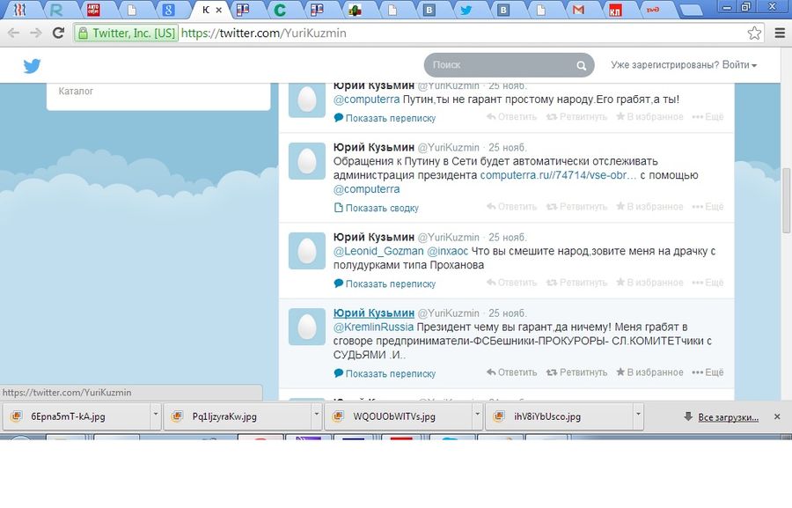Reload the page with the refresh icon
The width and height of the screenshot is (792, 508).
pyautogui.click(x=58, y=33)
